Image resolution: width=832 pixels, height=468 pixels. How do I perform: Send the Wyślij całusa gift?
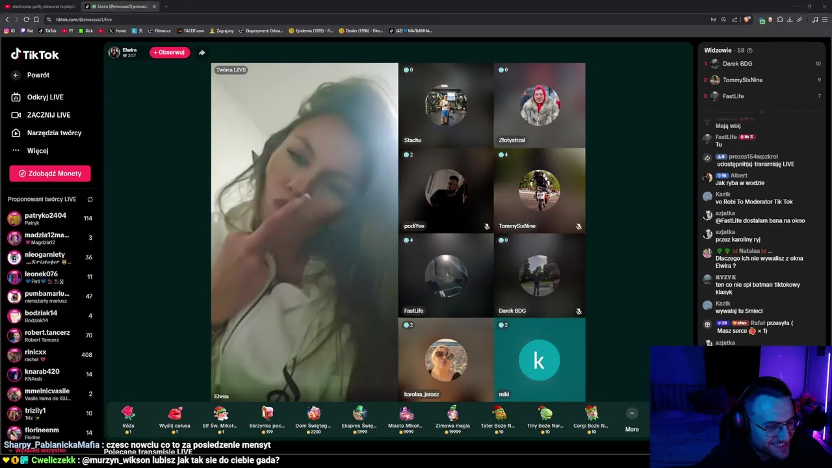(x=174, y=420)
